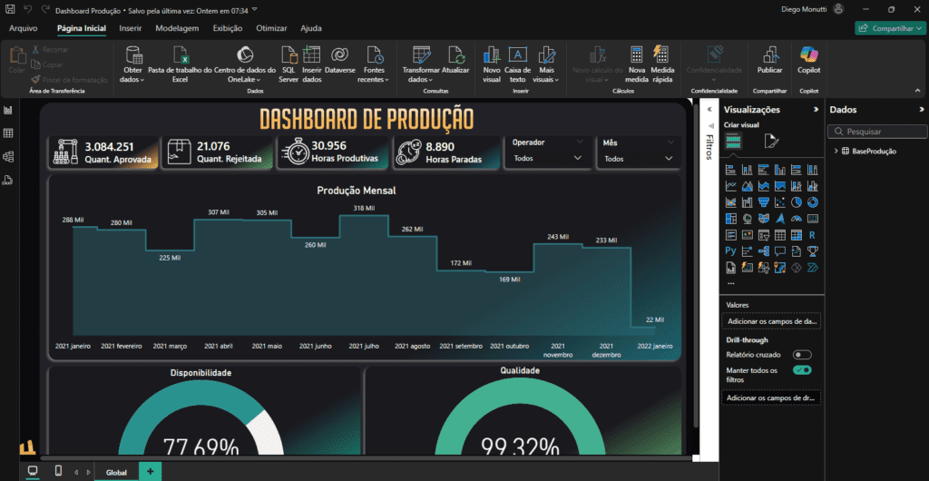Screen dimensions: 929x481
Task: Select the Global page tab
Action: point(117,472)
